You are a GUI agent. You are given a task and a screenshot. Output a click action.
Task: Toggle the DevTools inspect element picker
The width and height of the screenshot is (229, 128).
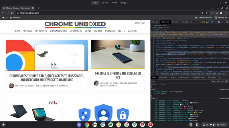[x=153, y=22]
